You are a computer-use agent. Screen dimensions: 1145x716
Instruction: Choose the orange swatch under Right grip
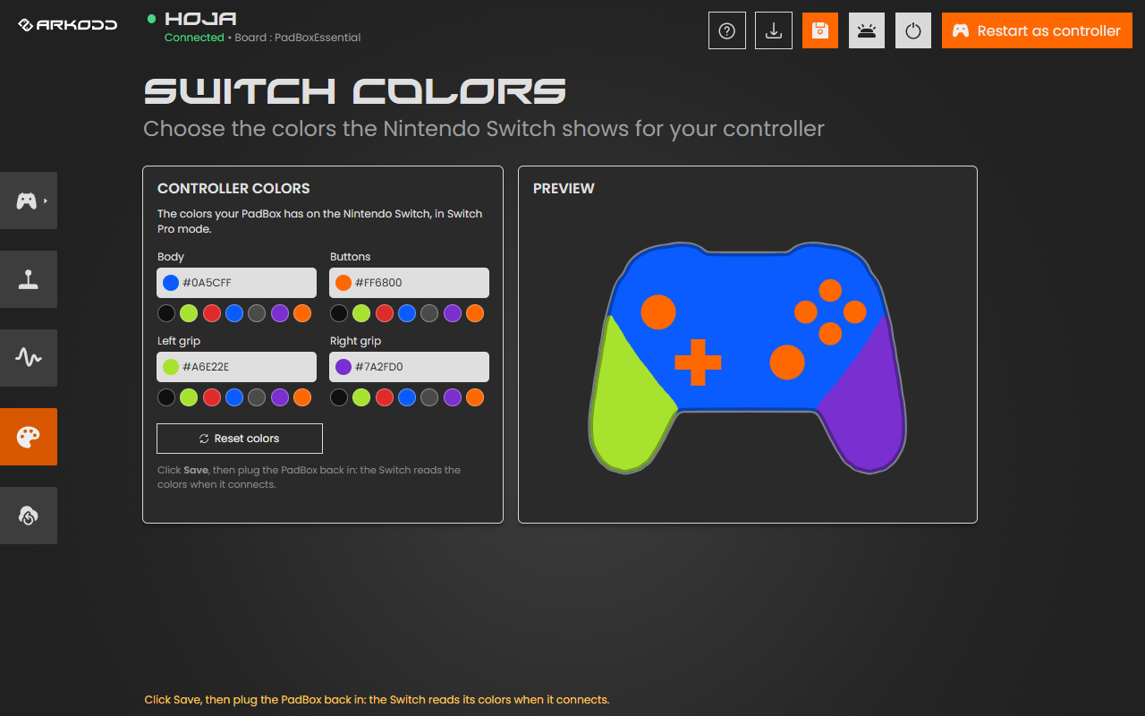[475, 397]
